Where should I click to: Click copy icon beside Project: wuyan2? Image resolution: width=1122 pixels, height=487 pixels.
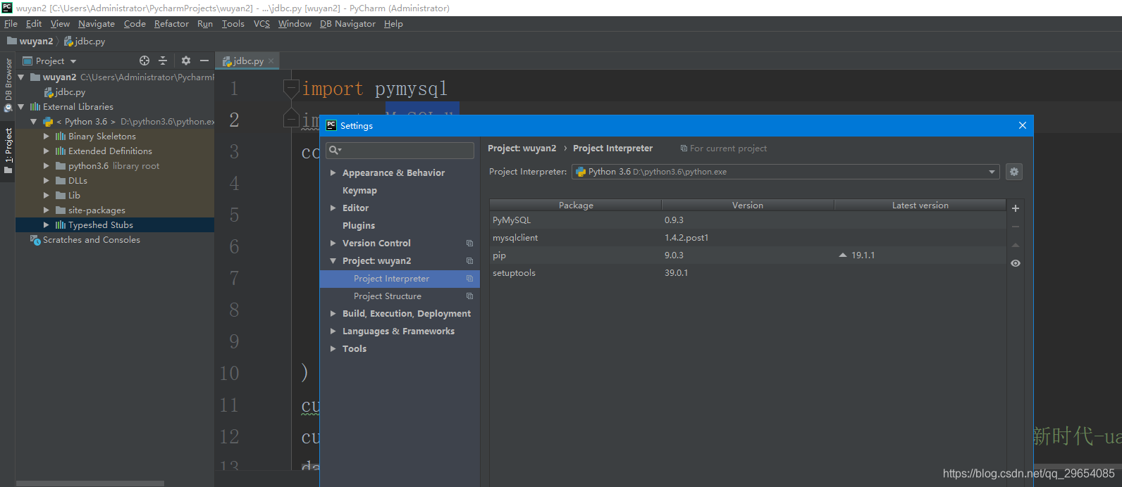[469, 261]
